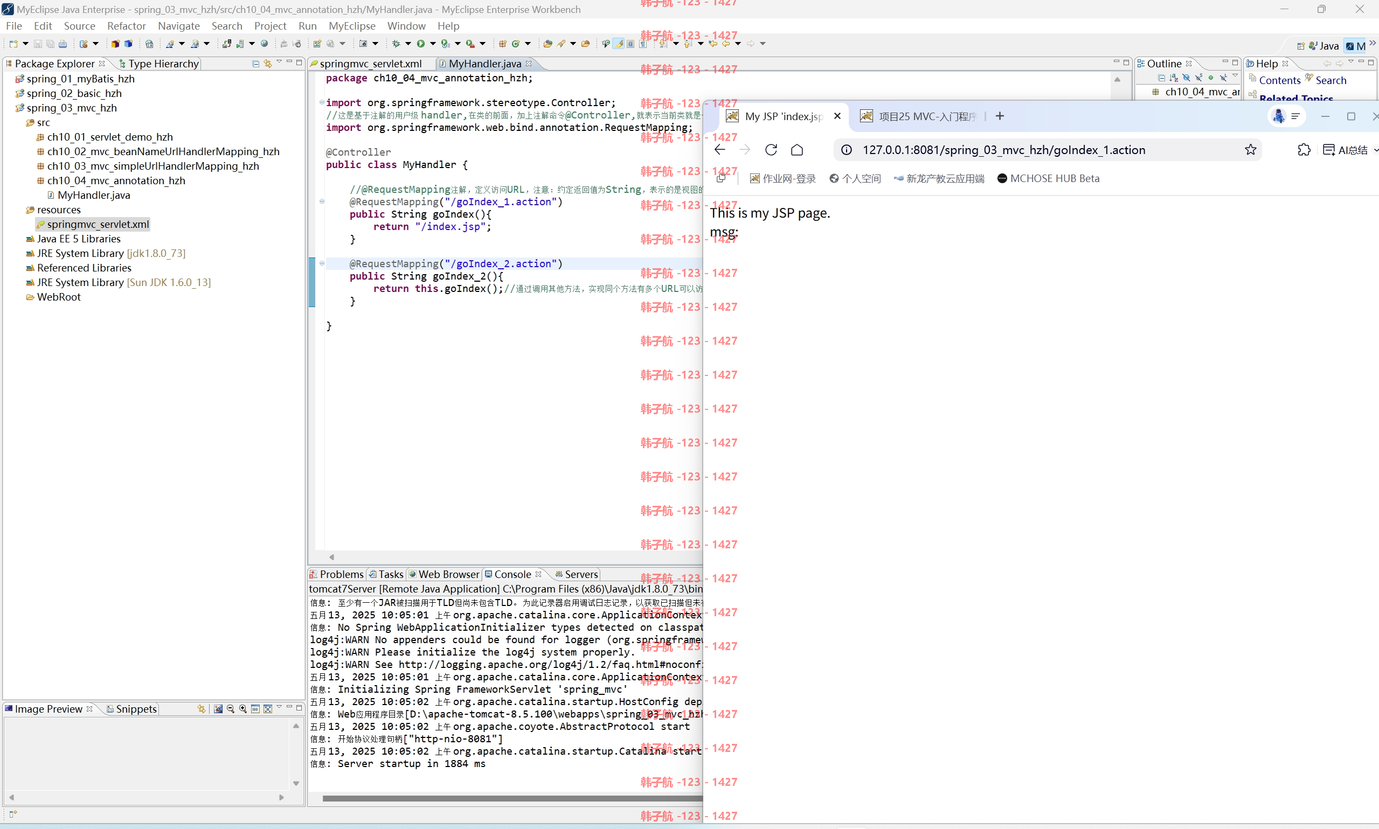Click Contents link in Help view
Viewport: 1379px width, 829px height.
click(x=1279, y=80)
